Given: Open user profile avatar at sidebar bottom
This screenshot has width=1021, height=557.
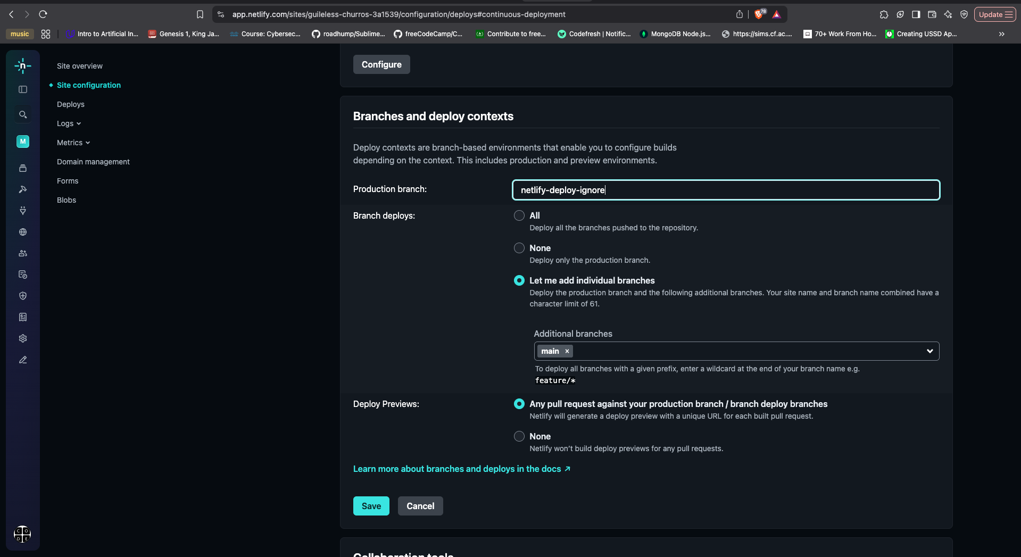Looking at the screenshot, I should coord(22,534).
